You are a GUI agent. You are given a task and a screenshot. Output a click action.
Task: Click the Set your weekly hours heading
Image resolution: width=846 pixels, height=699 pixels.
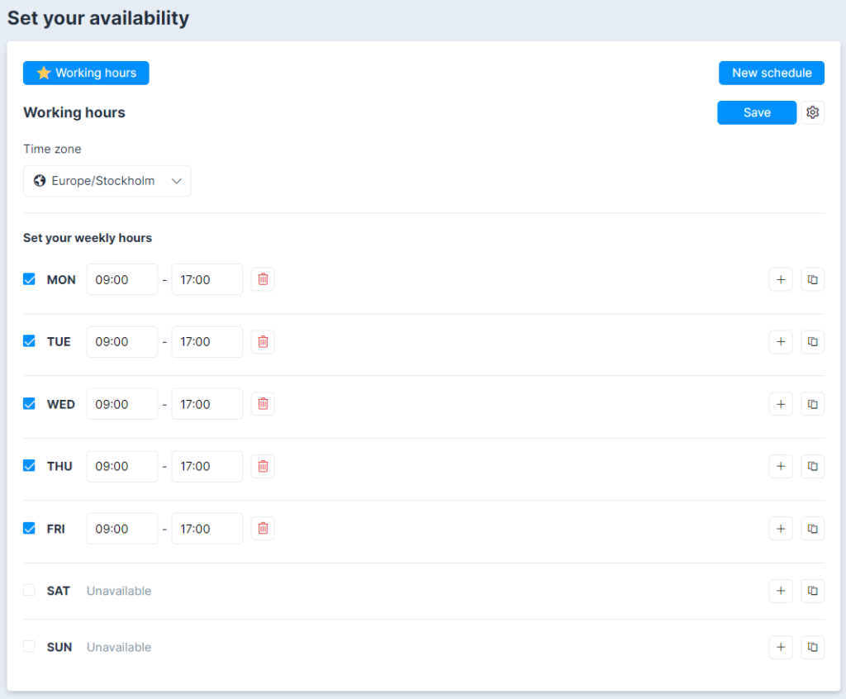point(88,238)
